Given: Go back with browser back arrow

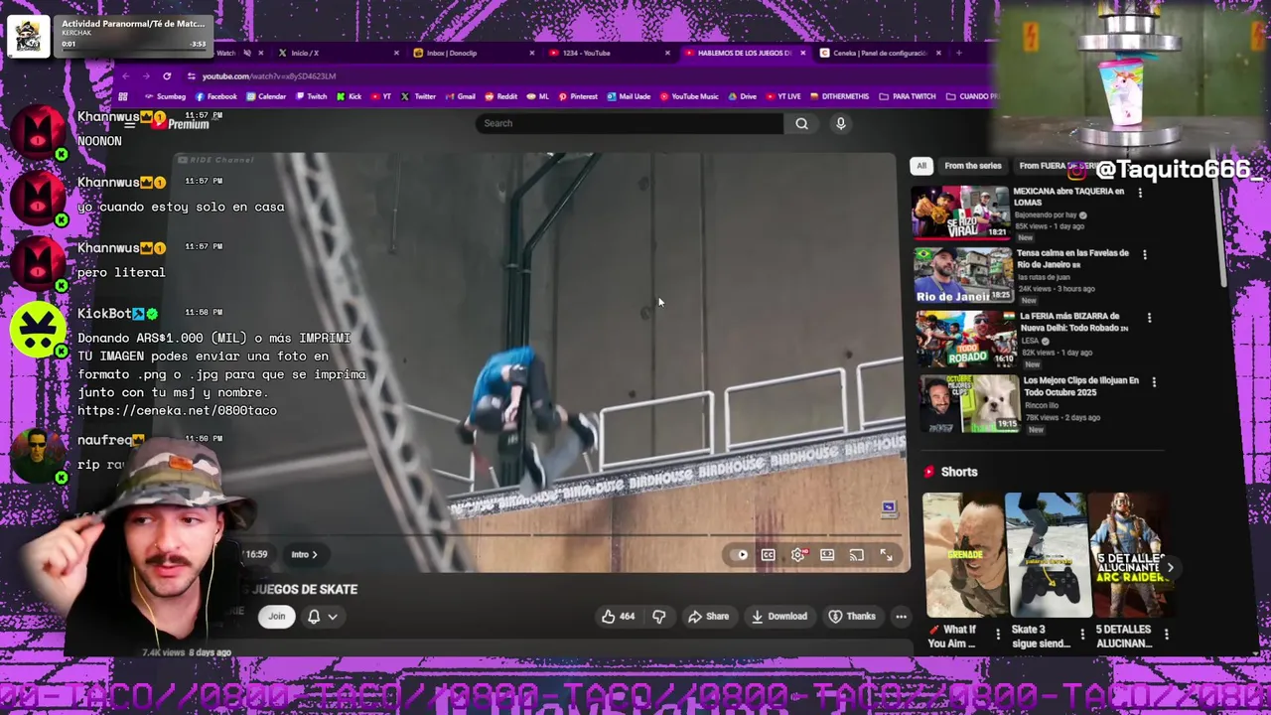Looking at the screenshot, I should click(x=125, y=76).
